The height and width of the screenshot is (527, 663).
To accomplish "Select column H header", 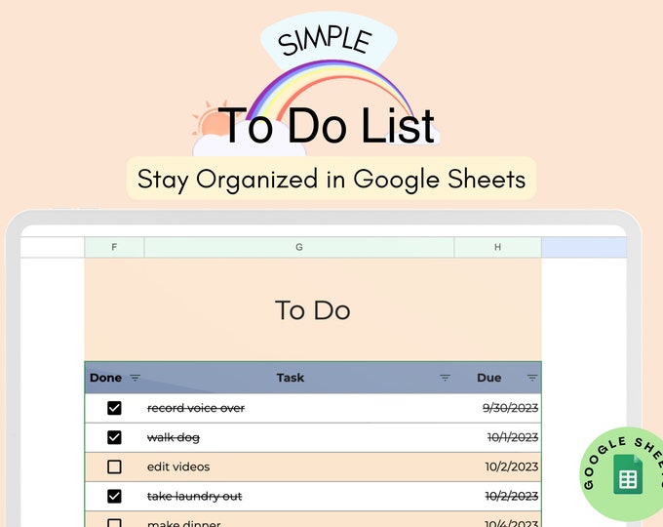I will click(497, 247).
